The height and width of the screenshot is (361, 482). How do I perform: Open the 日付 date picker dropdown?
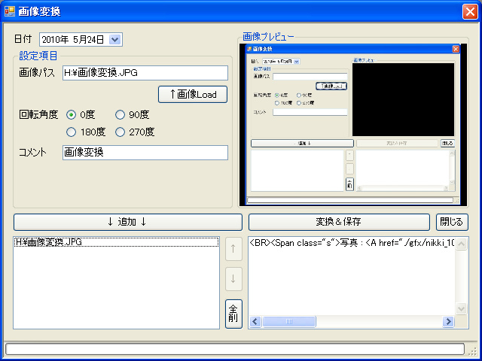click(115, 40)
